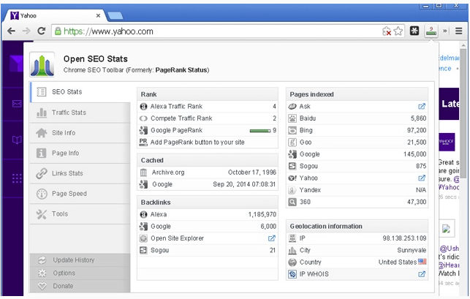The height and width of the screenshot is (299, 470).
Task: Click the Alexa Traffic Rank row
Action: [208, 107]
